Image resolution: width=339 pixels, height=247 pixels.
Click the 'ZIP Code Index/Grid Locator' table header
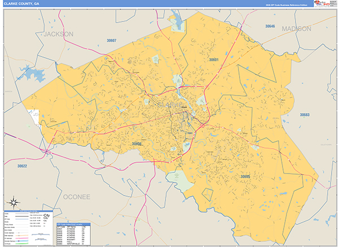(73, 224)
